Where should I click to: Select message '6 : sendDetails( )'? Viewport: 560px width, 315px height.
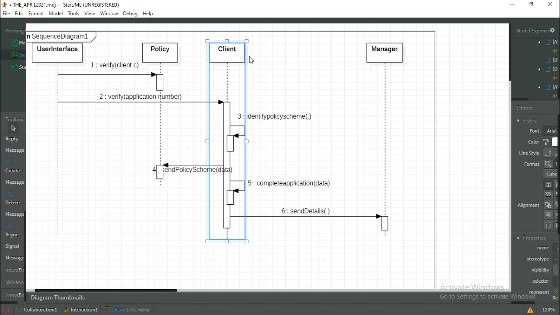click(306, 211)
